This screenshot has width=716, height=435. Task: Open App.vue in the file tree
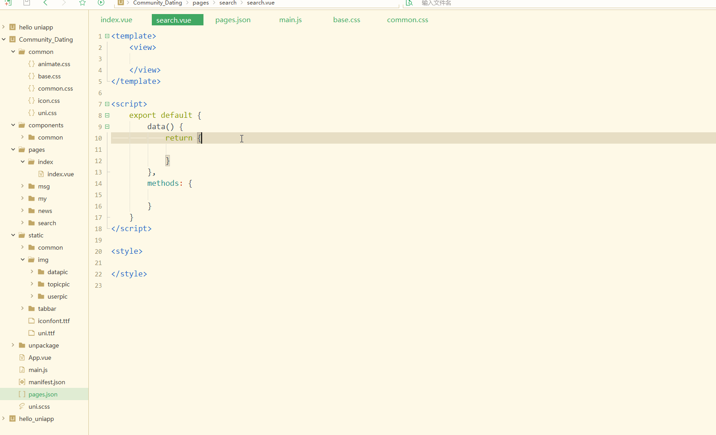pyautogui.click(x=40, y=358)
